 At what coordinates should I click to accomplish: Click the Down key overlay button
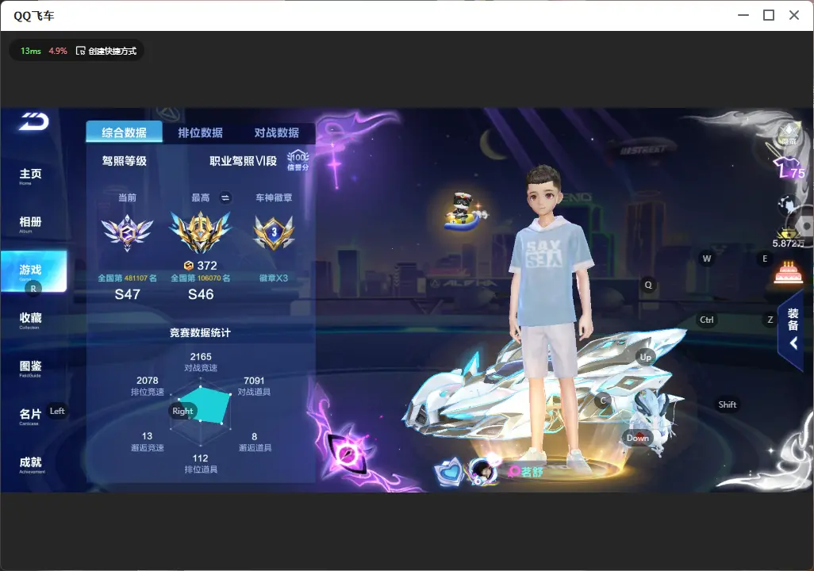(638, 438)
